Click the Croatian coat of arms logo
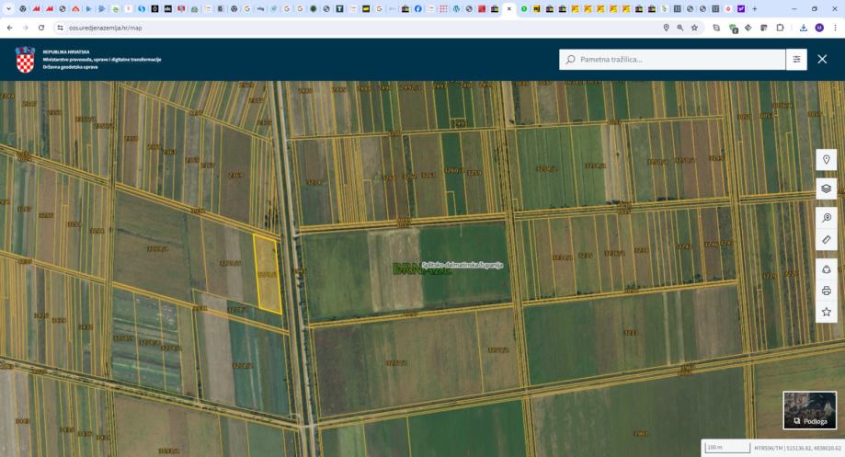 (25, 60)
